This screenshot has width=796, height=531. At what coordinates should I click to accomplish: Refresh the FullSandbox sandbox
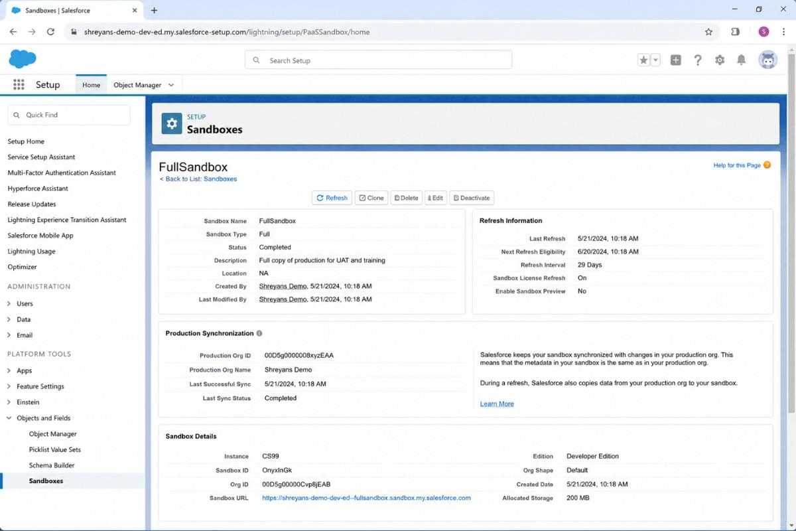coord(332,198)
